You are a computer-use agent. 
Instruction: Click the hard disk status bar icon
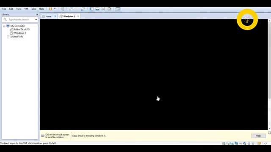click(224, 143)
